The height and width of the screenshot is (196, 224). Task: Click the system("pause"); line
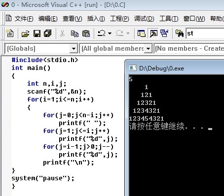point(43,178)
